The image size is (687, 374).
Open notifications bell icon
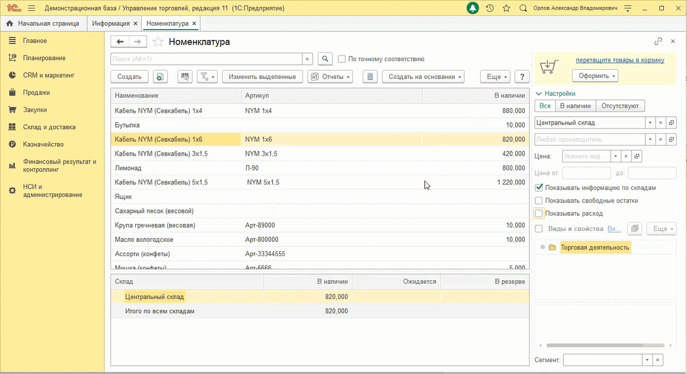coord(473,8)
